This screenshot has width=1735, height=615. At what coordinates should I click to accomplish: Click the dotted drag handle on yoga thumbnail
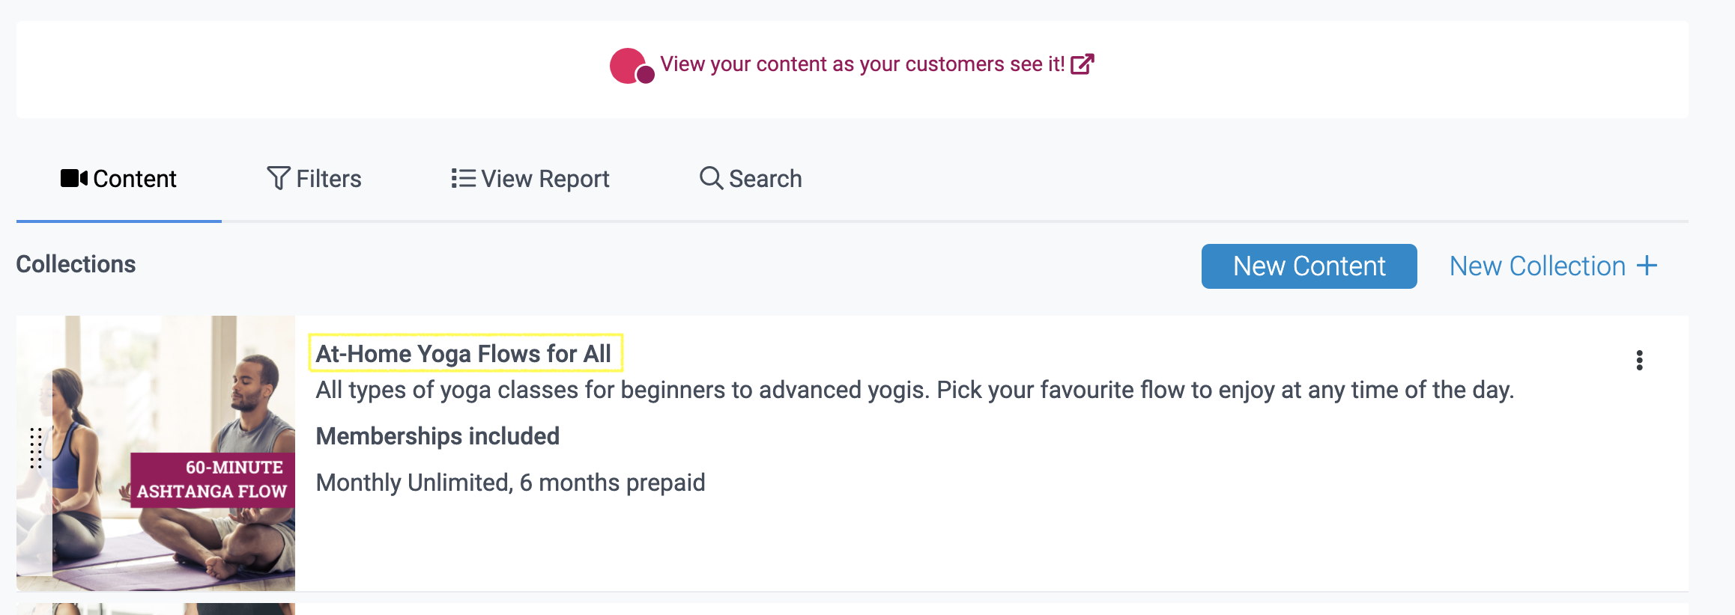[35, 448]
